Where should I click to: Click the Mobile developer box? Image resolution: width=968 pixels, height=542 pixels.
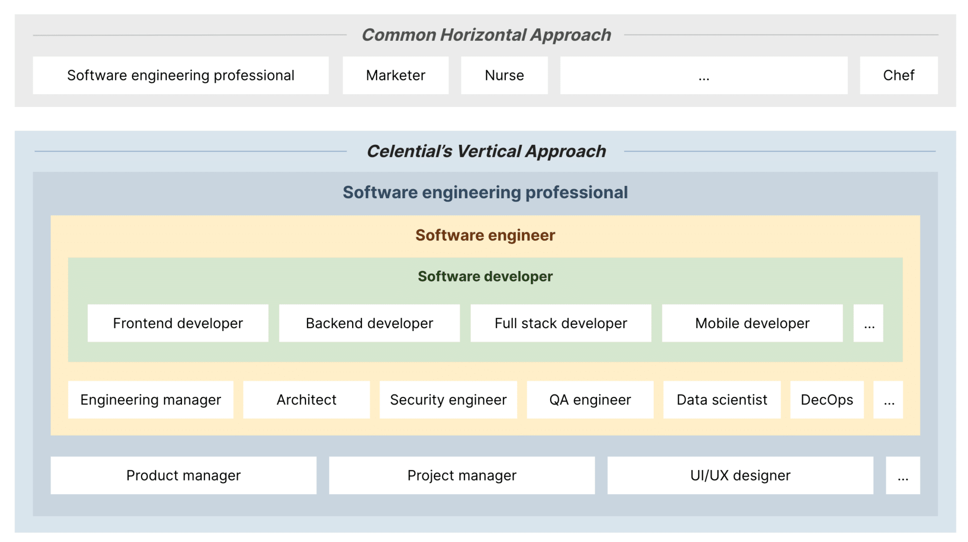coord(752,323)
